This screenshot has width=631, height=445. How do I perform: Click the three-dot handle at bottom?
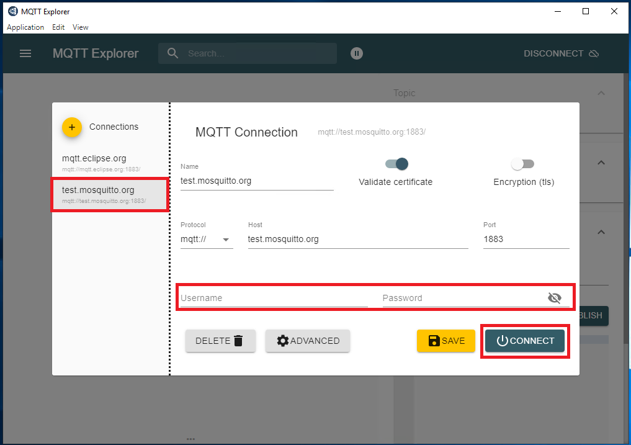[190, 439]
